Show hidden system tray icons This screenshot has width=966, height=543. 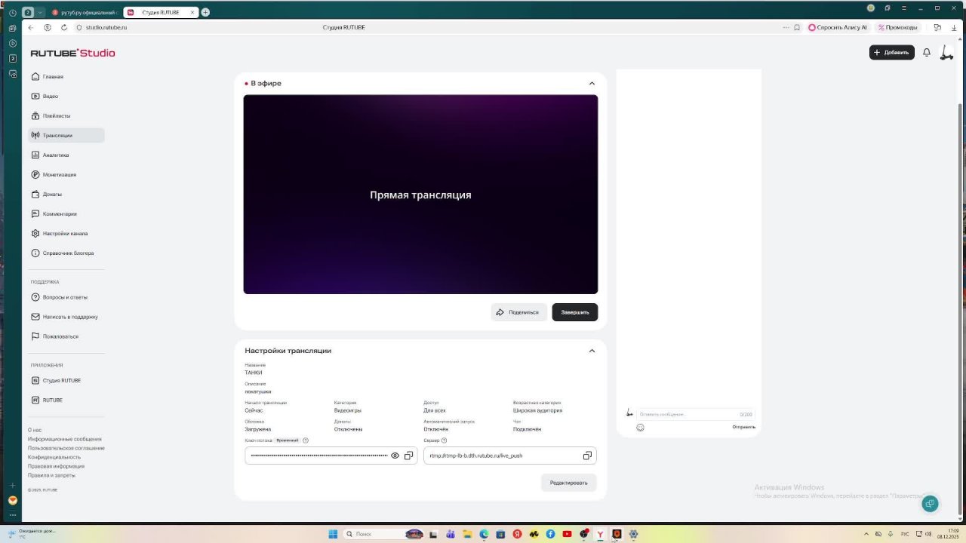click(x=866, y=534)
